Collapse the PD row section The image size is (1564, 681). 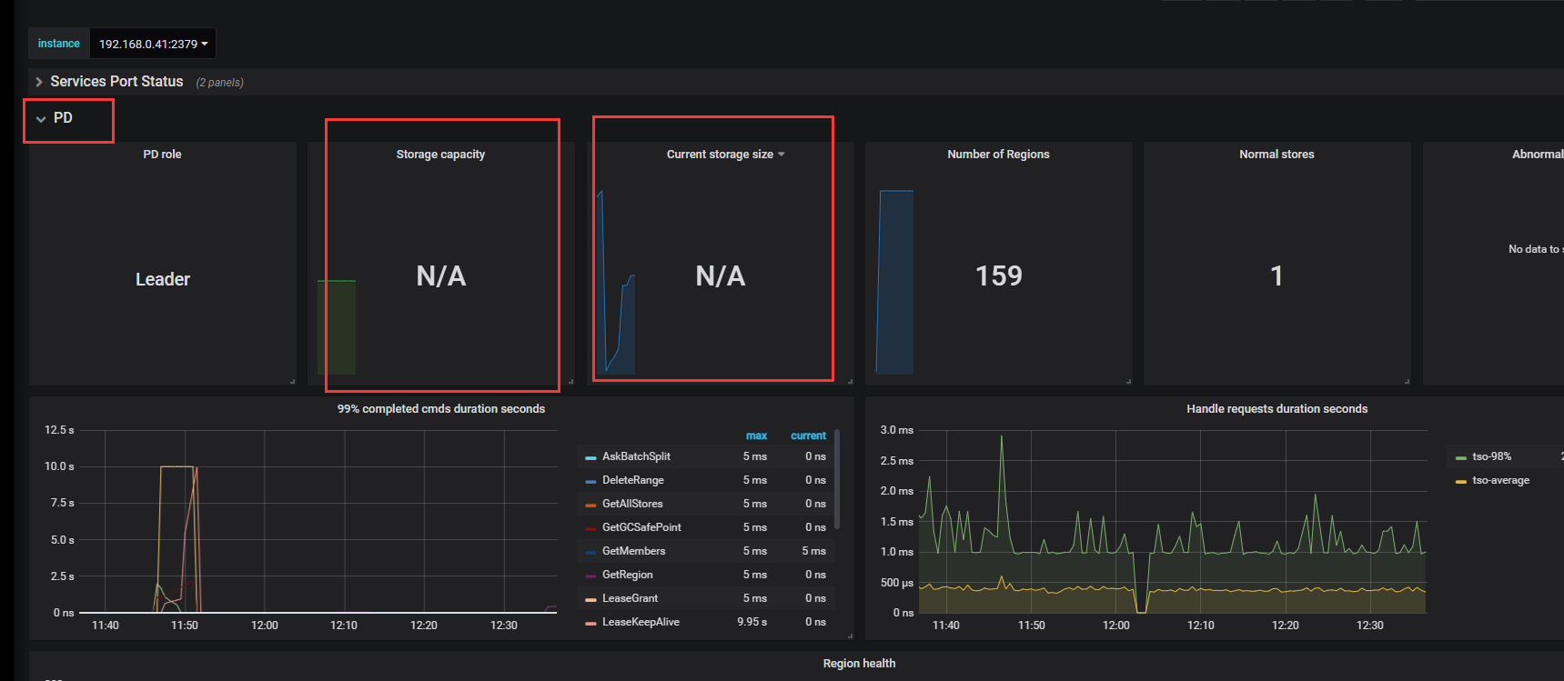(54, 118)
